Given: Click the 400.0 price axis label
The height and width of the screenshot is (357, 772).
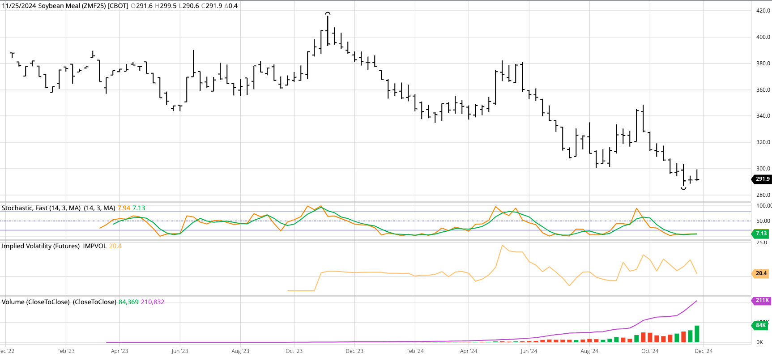Looking at the screenshot, I should [763, 37].
